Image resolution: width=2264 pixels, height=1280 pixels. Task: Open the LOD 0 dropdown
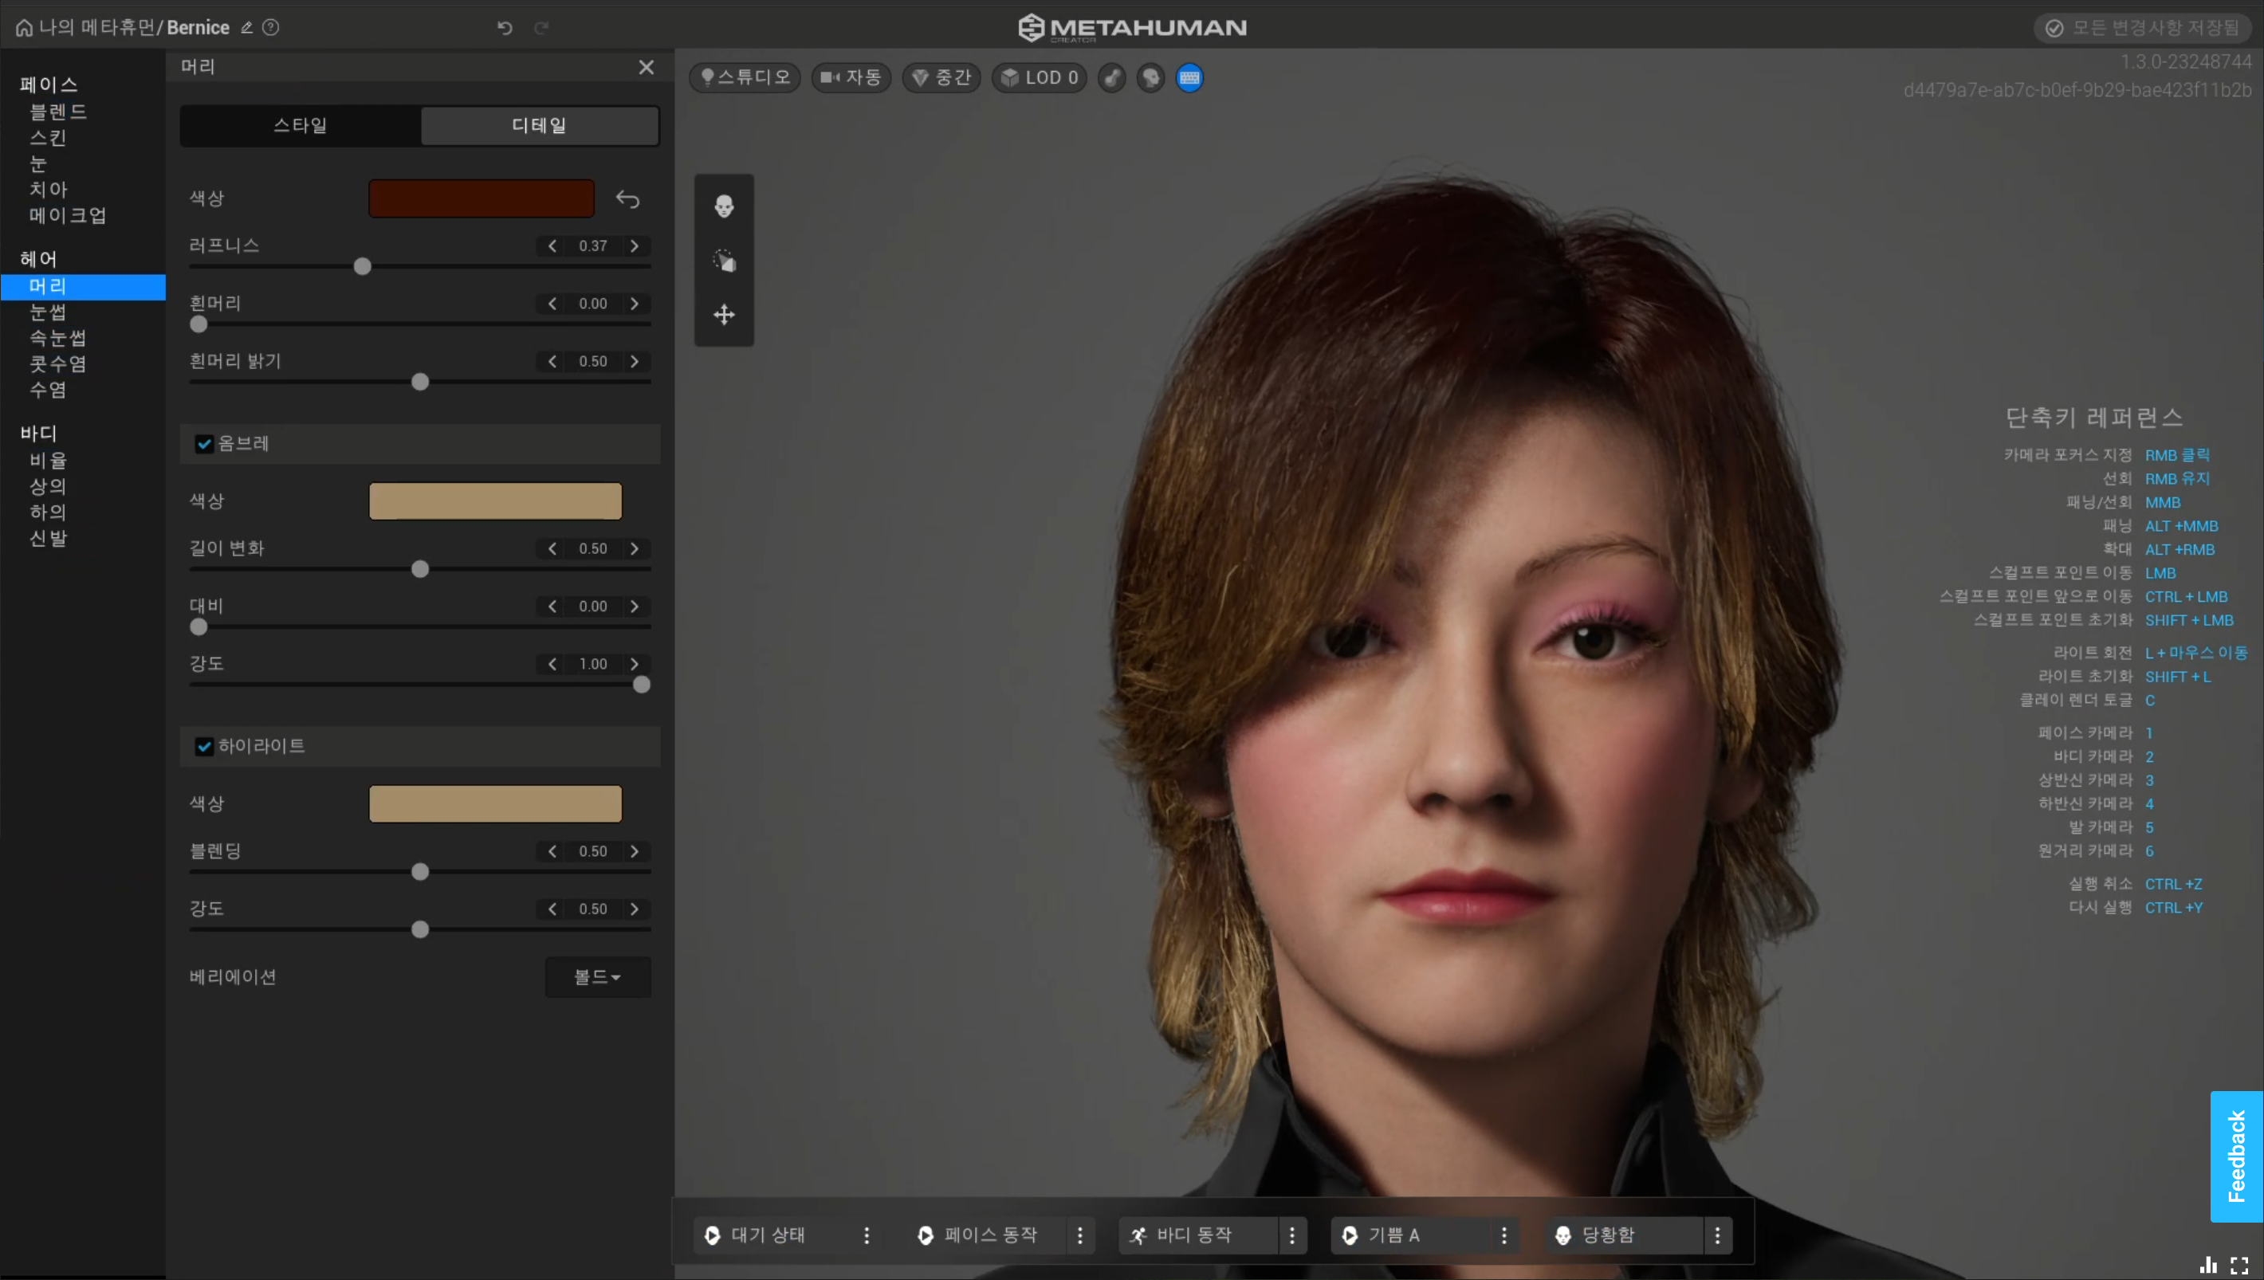1040,77
